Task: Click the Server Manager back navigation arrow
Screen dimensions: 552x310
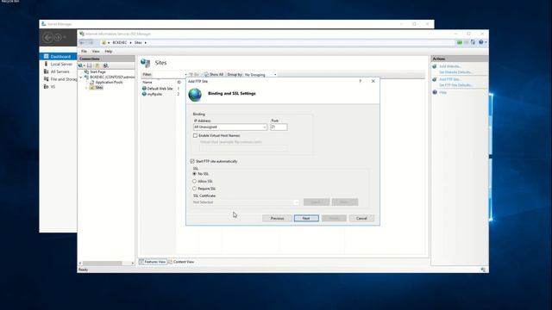Action: tap(48, 37)
